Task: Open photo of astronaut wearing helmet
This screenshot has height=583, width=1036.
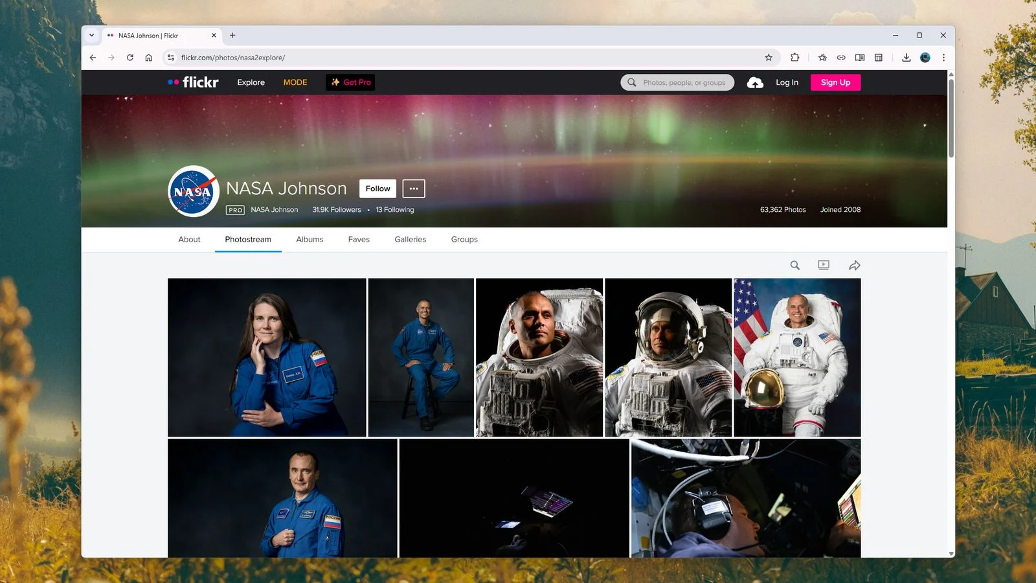Action: (x=668, y=358)
